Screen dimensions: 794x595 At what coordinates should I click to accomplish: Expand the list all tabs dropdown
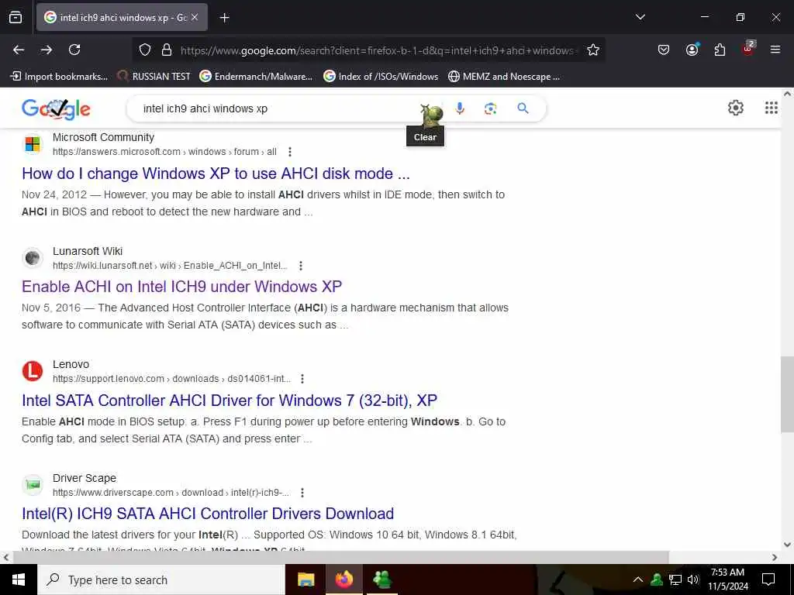point(640,17)
